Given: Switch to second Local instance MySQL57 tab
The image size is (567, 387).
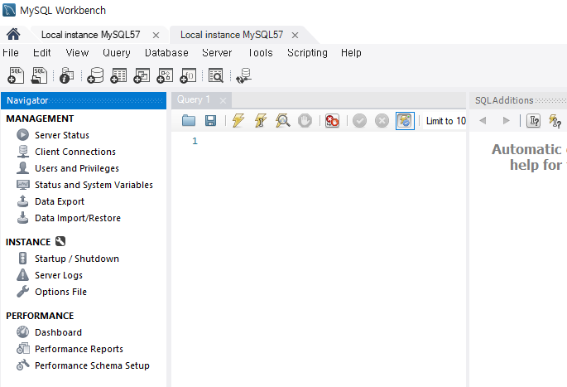Looking at the screenshot, I should coord(232,35).
